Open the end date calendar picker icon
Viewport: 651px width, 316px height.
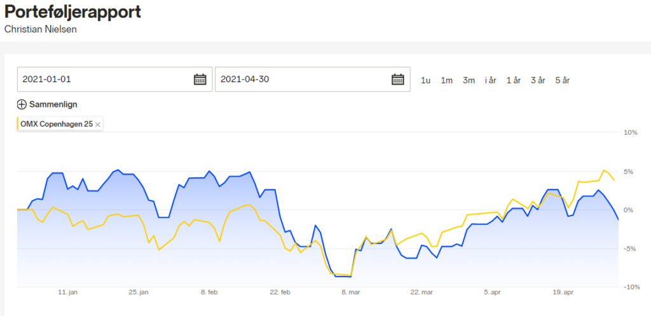click(x=398, y=79)
